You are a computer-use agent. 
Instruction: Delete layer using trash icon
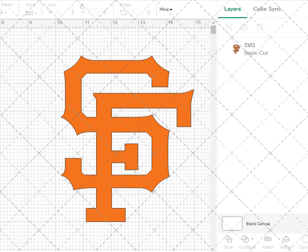[x=260, y=27]
